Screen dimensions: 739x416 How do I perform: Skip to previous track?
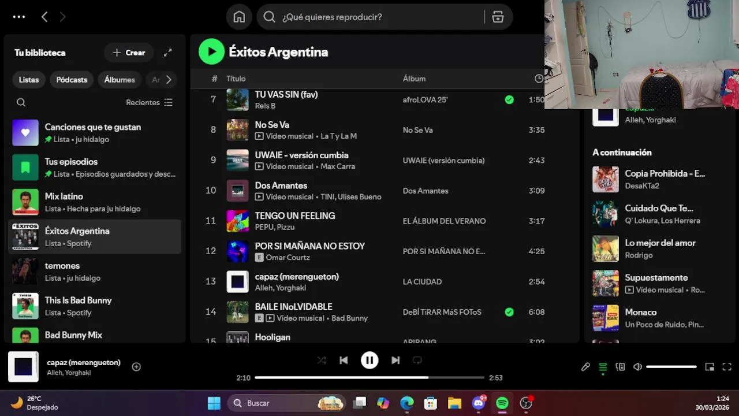coord(344,360)
